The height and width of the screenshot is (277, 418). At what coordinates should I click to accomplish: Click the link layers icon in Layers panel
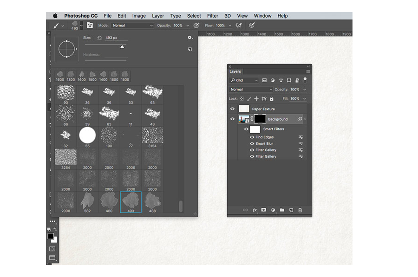point(245,210)
